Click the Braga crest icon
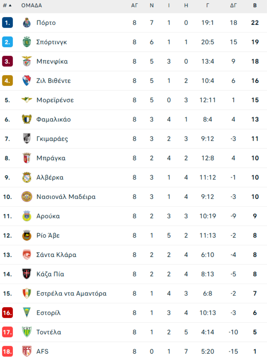 [x=27, y=158]
